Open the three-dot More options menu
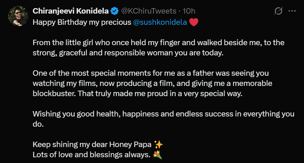The image size is (304, 163). pos(292,11)
